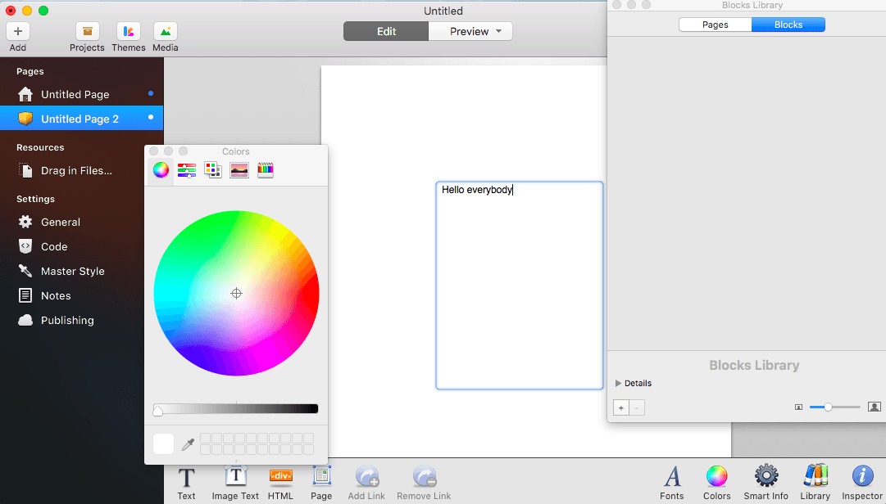
Task: Click first empty saved color swatch cell
Action: coord(205,438)
